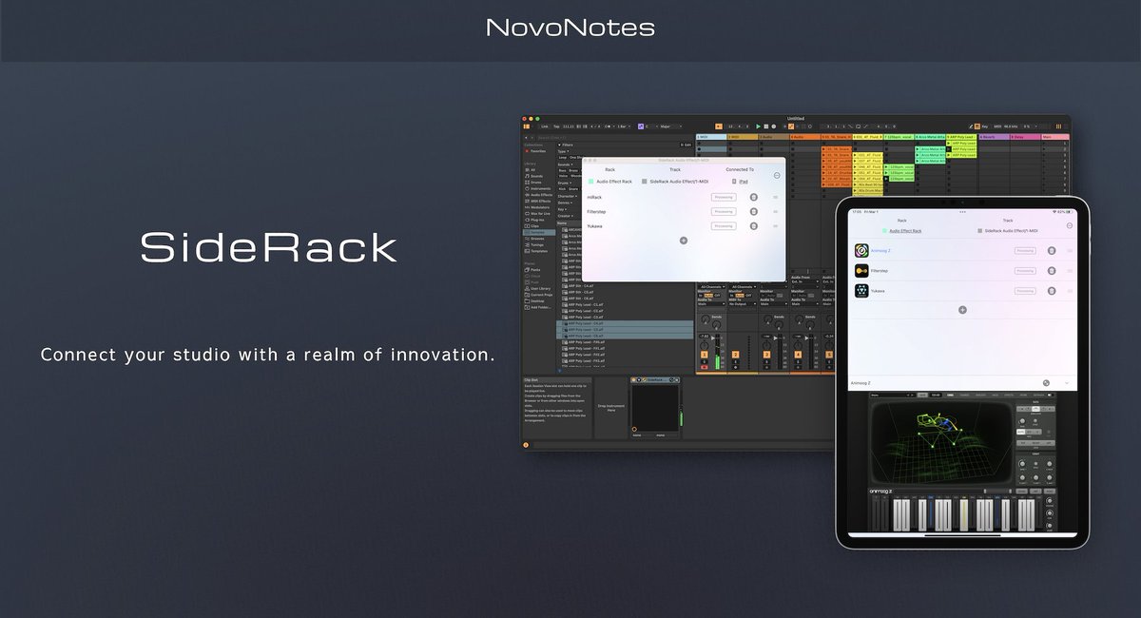Open Desktop under Places
1141x618 pixels.
pyautogui.click(x=535, y=301)
